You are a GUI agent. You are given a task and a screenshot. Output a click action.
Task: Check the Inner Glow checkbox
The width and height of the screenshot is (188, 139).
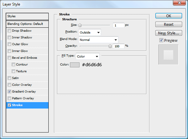[x=9, y=51]
